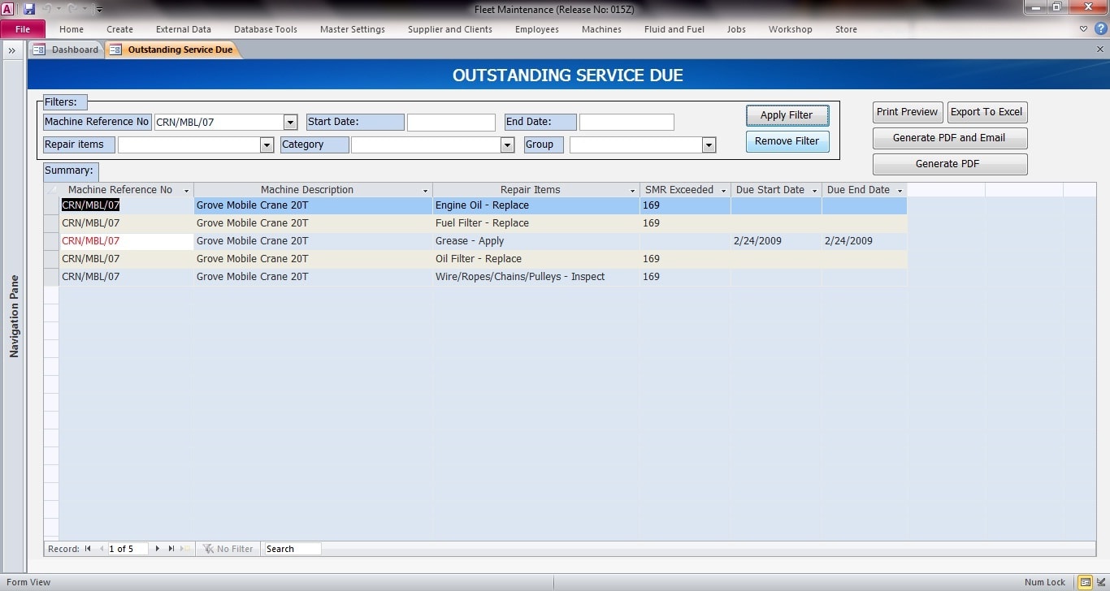
Task: Open Machine Description column filter arrow
Action: click(425, 190)
